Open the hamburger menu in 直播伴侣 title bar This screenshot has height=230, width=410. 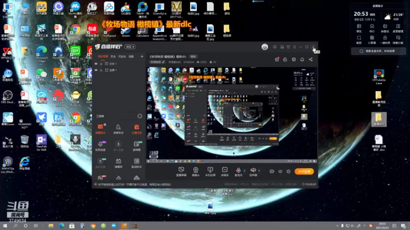click(294, 47)
